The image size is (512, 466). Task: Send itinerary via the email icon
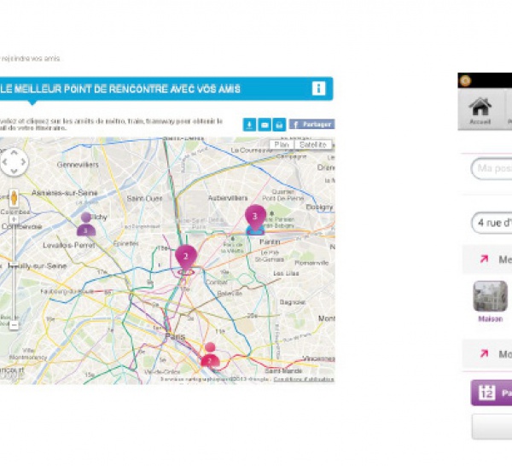coord(265,125)
